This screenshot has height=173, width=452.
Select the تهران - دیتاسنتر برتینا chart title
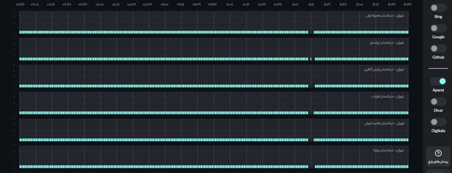(388, 150)
